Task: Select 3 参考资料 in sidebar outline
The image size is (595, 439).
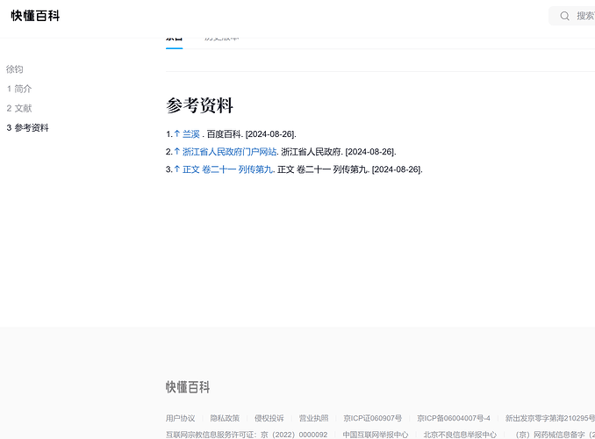Action: coord(27,127)
